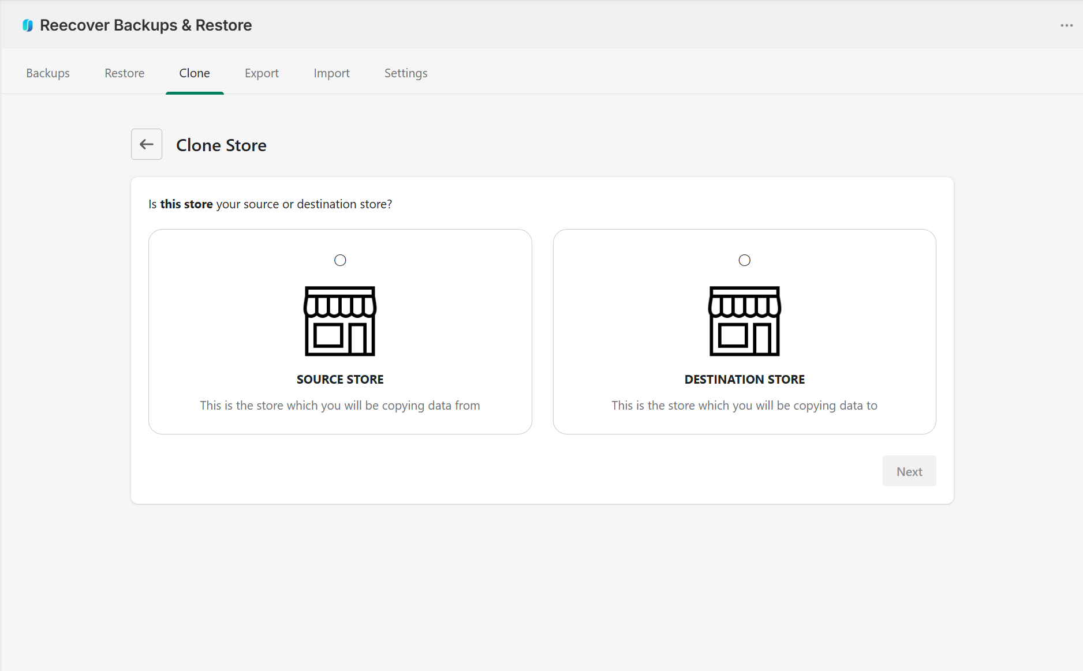Click the Destination Store shop icon
1083x671 pixels.
745,321
